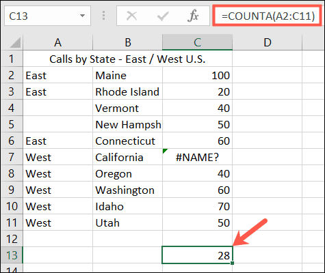Select the 'Rhode Island' cell
The height and width of the screenshot is (273, 325).
(x=128, y=91)
